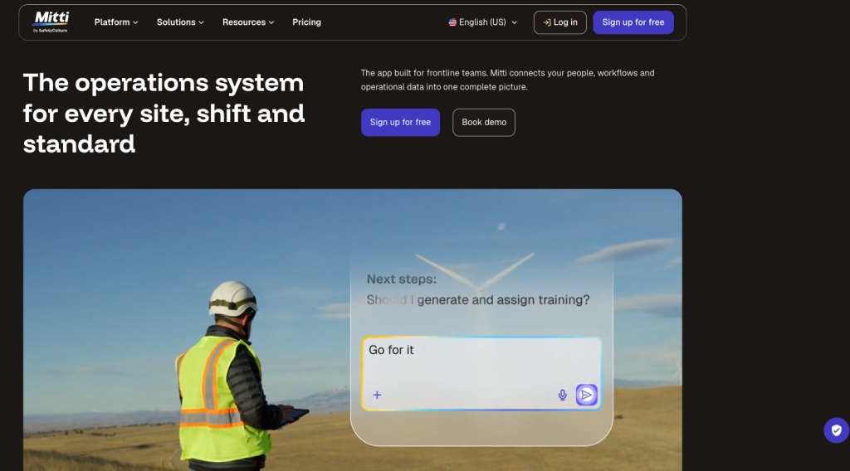Click the plus attachment icon in chat box
The width and height of the screenshot is (850, 471).
tap(377, 396)
